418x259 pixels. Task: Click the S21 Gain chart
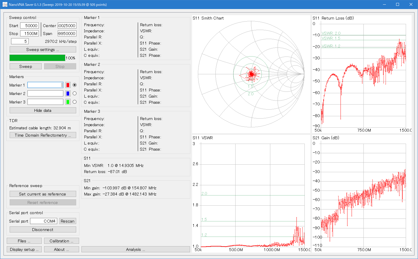click(x=362, y=194)
